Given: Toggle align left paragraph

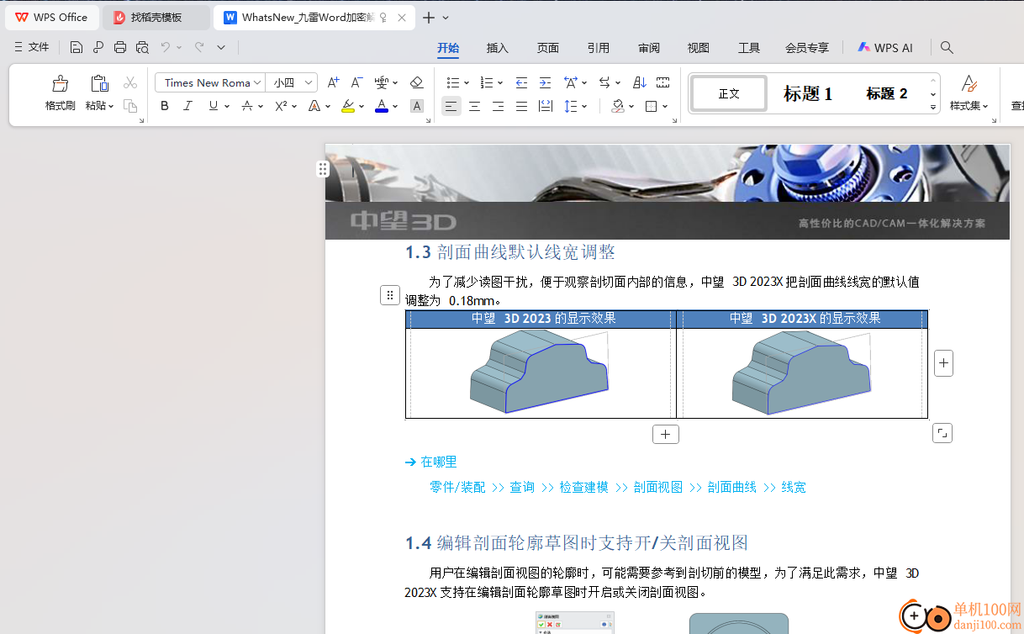Looking at the screenshot, I should tap(451, 106).
